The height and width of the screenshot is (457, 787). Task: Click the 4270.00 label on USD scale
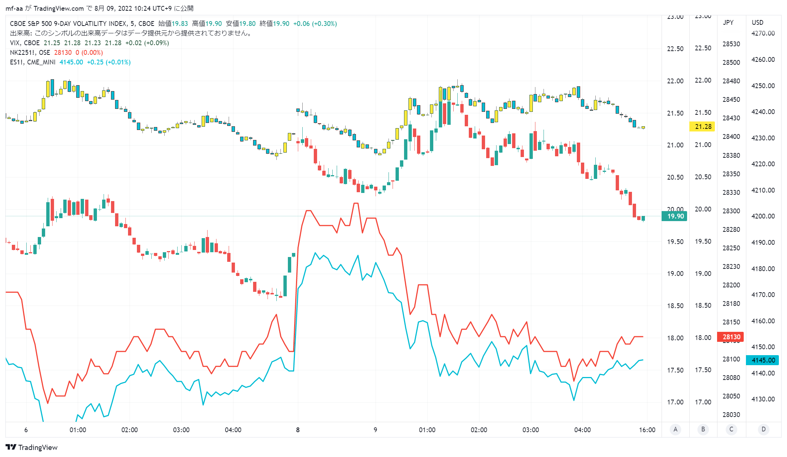[x=763, y=33]
